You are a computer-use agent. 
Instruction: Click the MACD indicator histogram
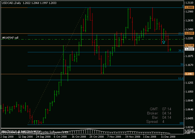pos(92,132)
